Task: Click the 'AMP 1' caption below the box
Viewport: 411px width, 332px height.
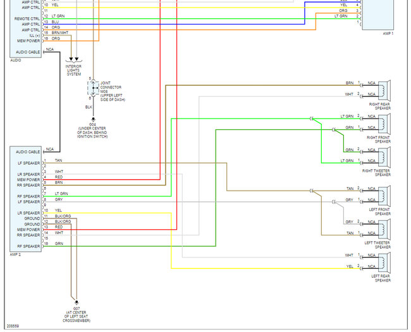Action: [388, 33]
